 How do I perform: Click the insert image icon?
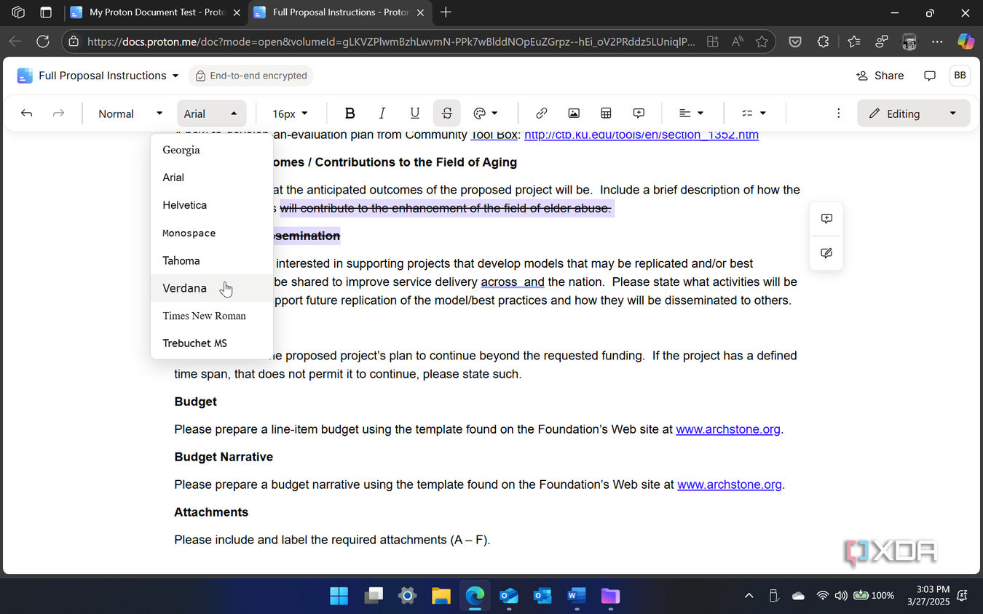tap(574, 113)
